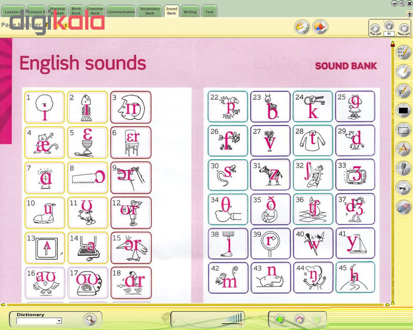
Task: Click the green back arrow icon
Action: (x=280, y=320)
